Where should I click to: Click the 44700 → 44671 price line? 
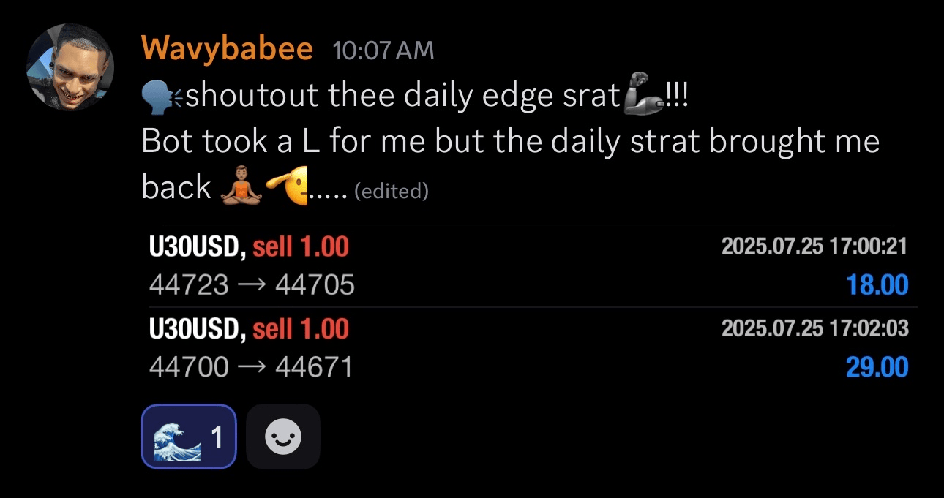(251, 366)
